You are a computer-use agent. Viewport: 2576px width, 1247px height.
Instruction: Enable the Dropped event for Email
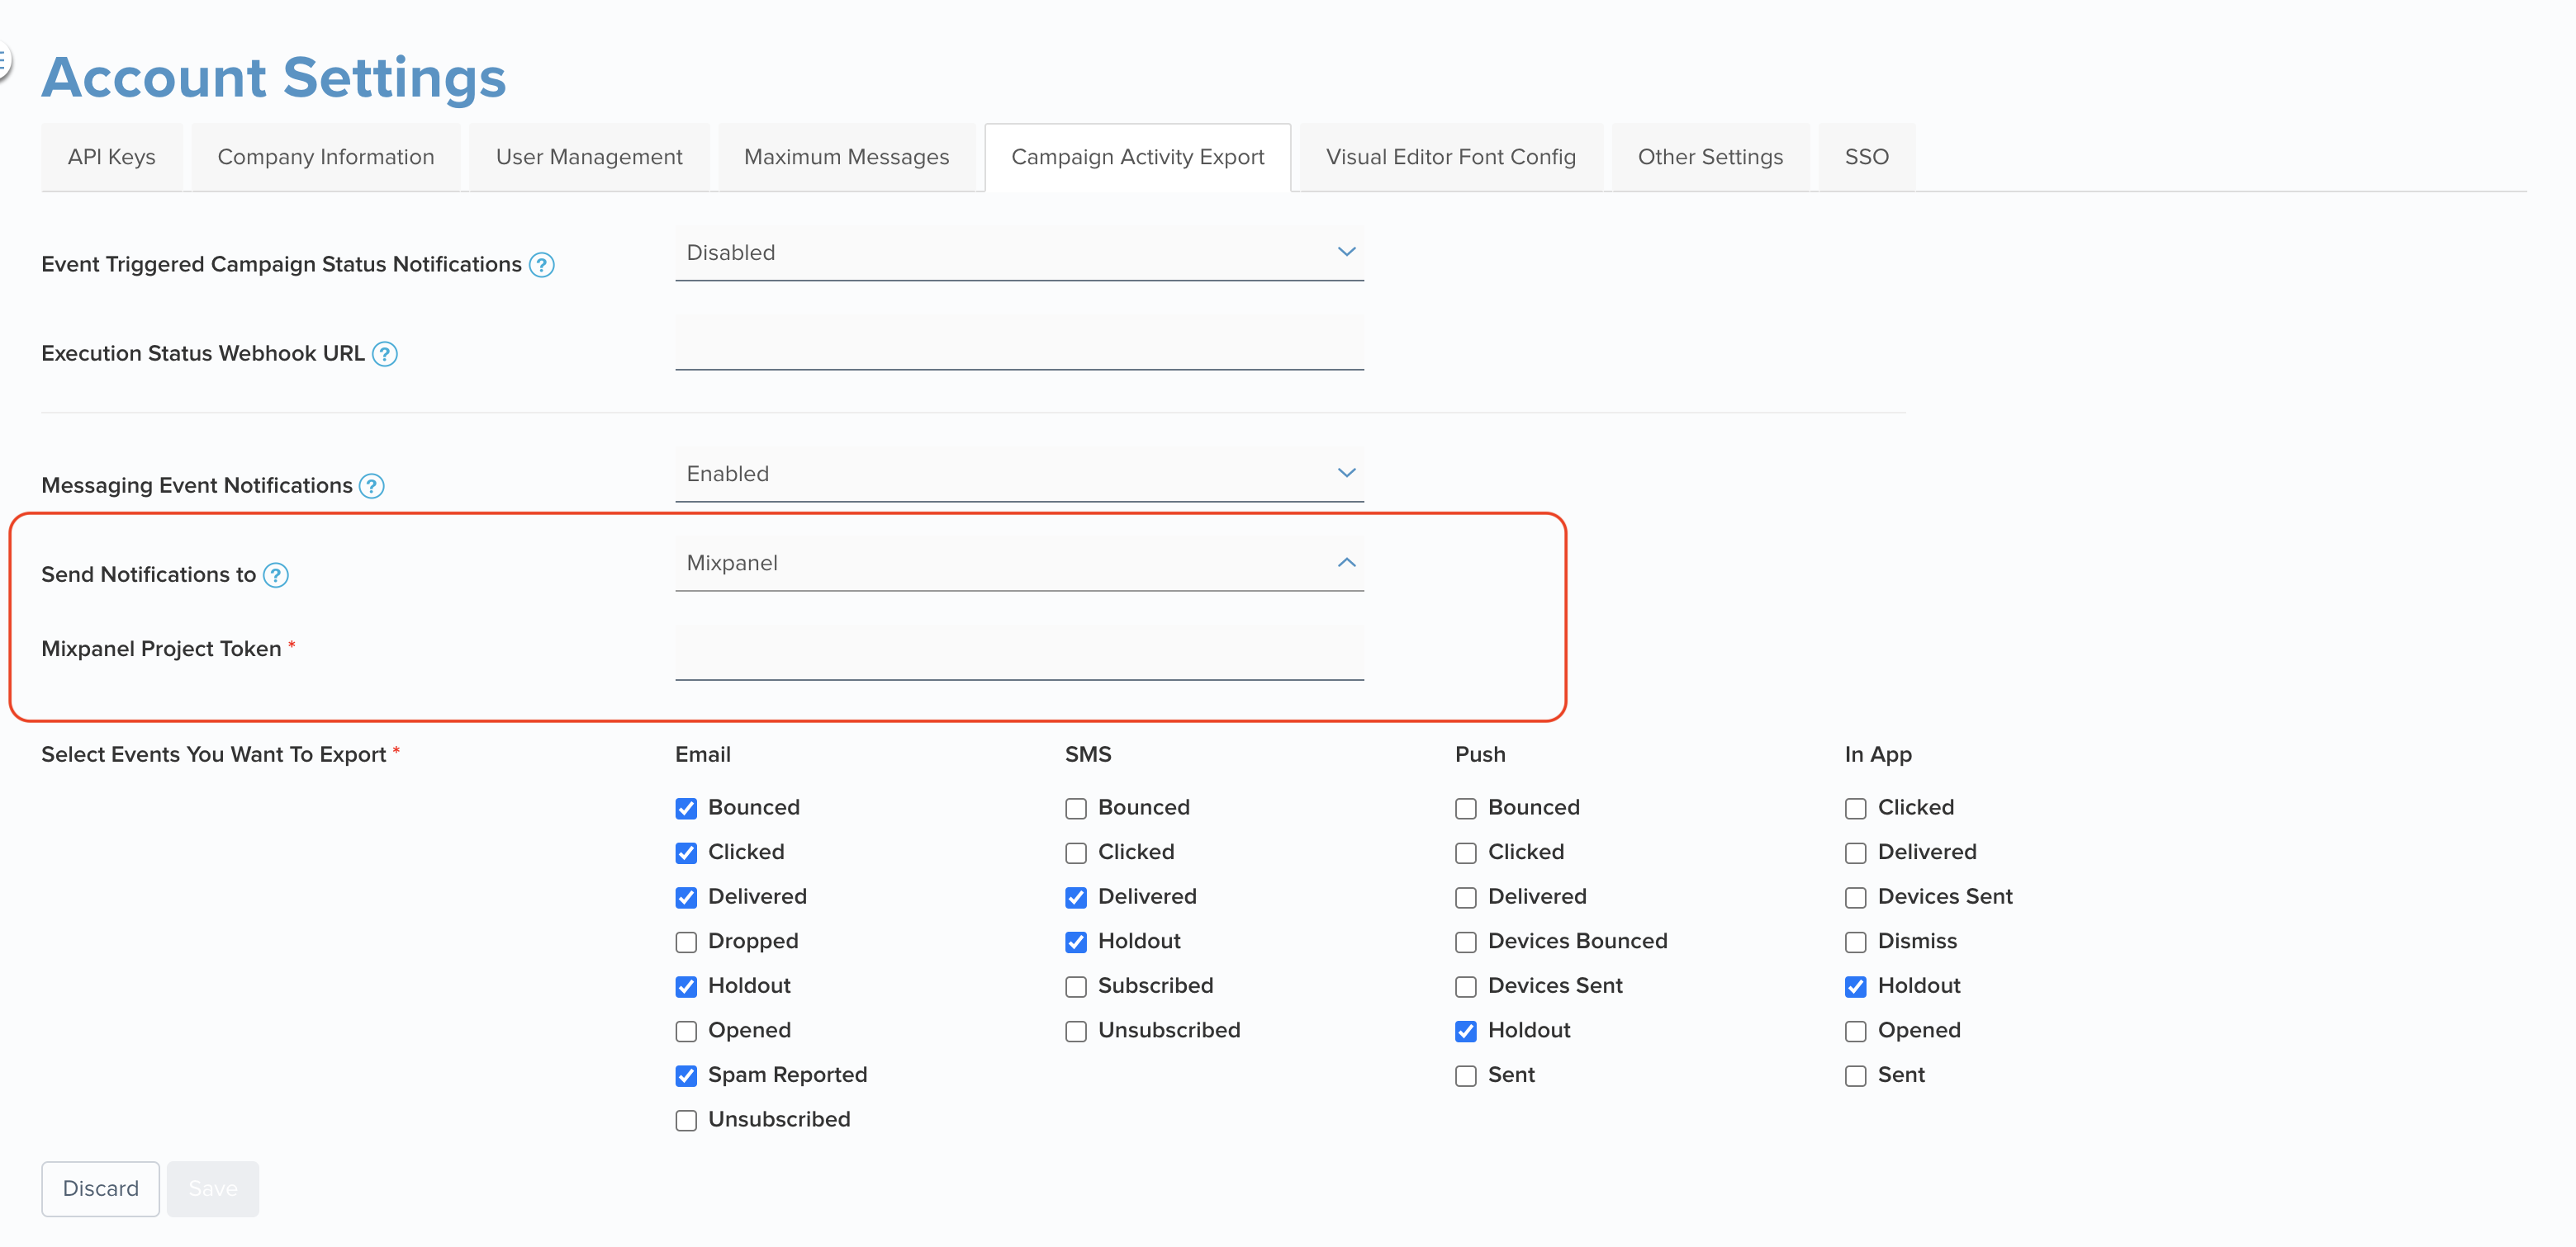tap(686, 942)
